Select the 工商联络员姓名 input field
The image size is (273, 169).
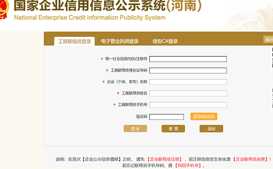click(x=188, y=93)
